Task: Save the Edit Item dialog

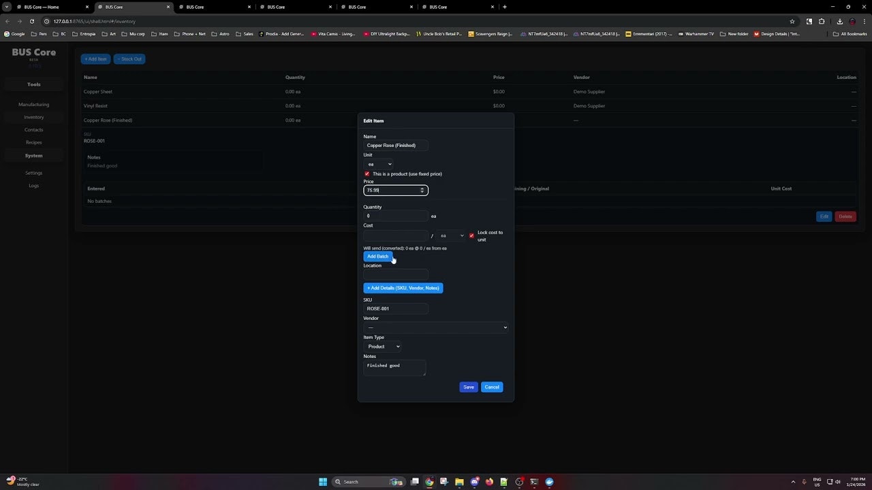Action: 469,387
